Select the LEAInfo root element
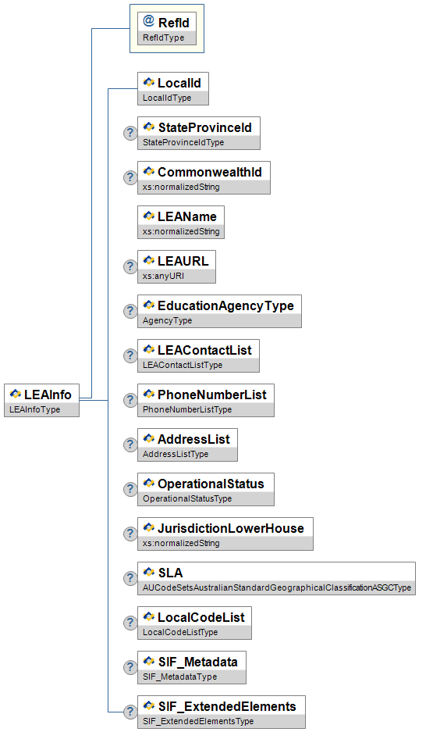 pyautogui.click(x=41, y=401)
